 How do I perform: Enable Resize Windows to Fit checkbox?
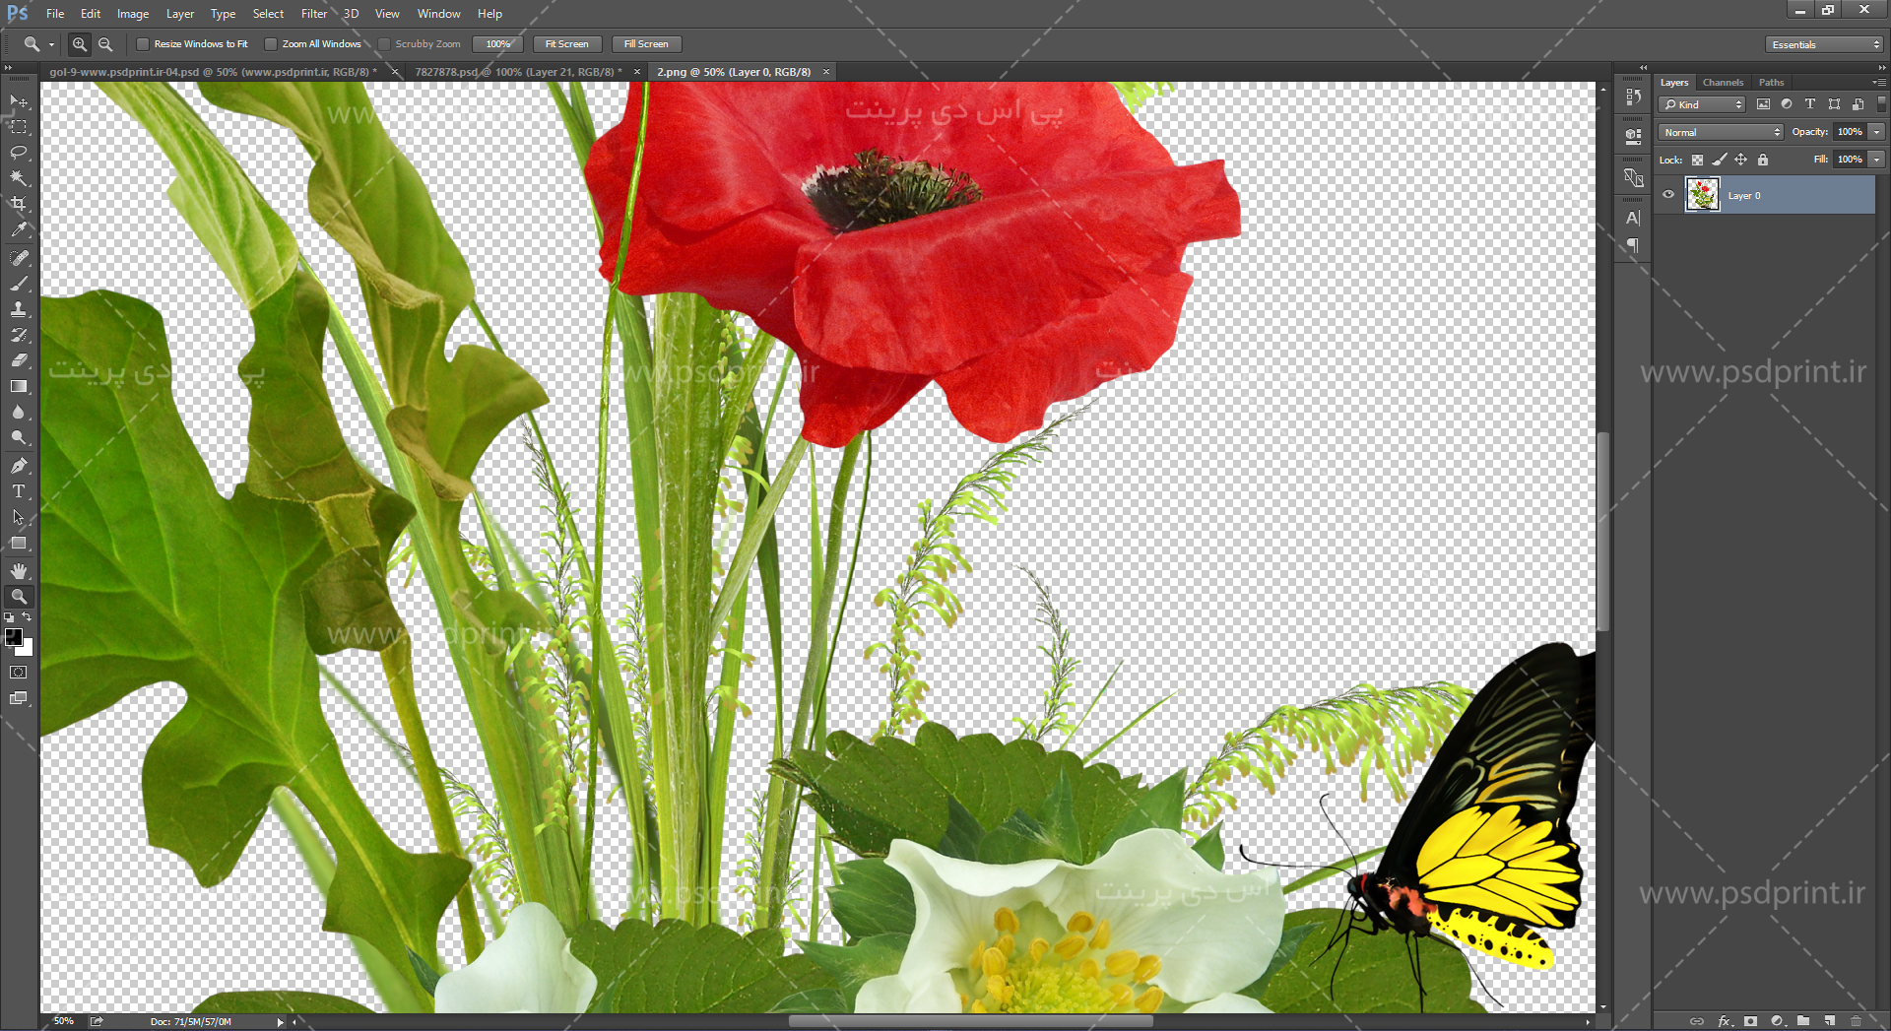143,44
